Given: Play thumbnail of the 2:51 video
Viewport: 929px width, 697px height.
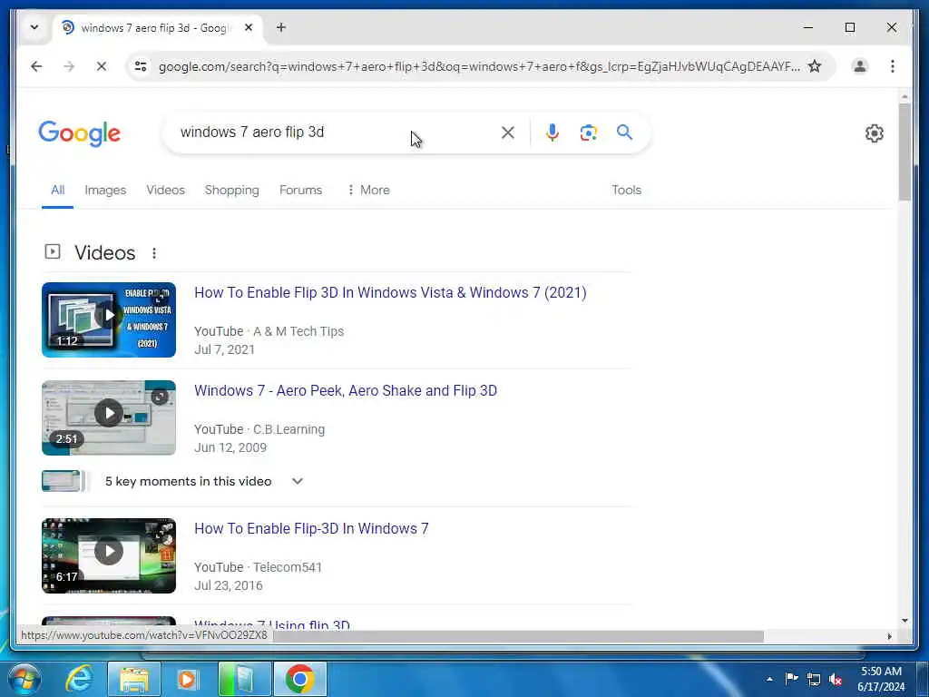Looking at the screenshot, I should tap(109, 417).
